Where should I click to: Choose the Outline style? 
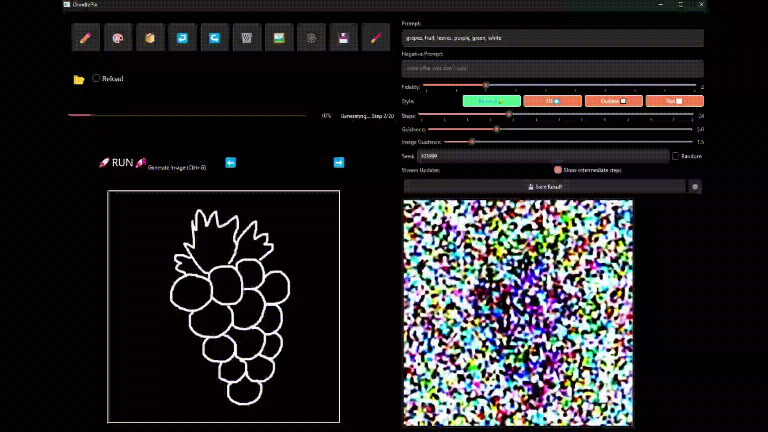pyautogui.click(x=614, y=101)
